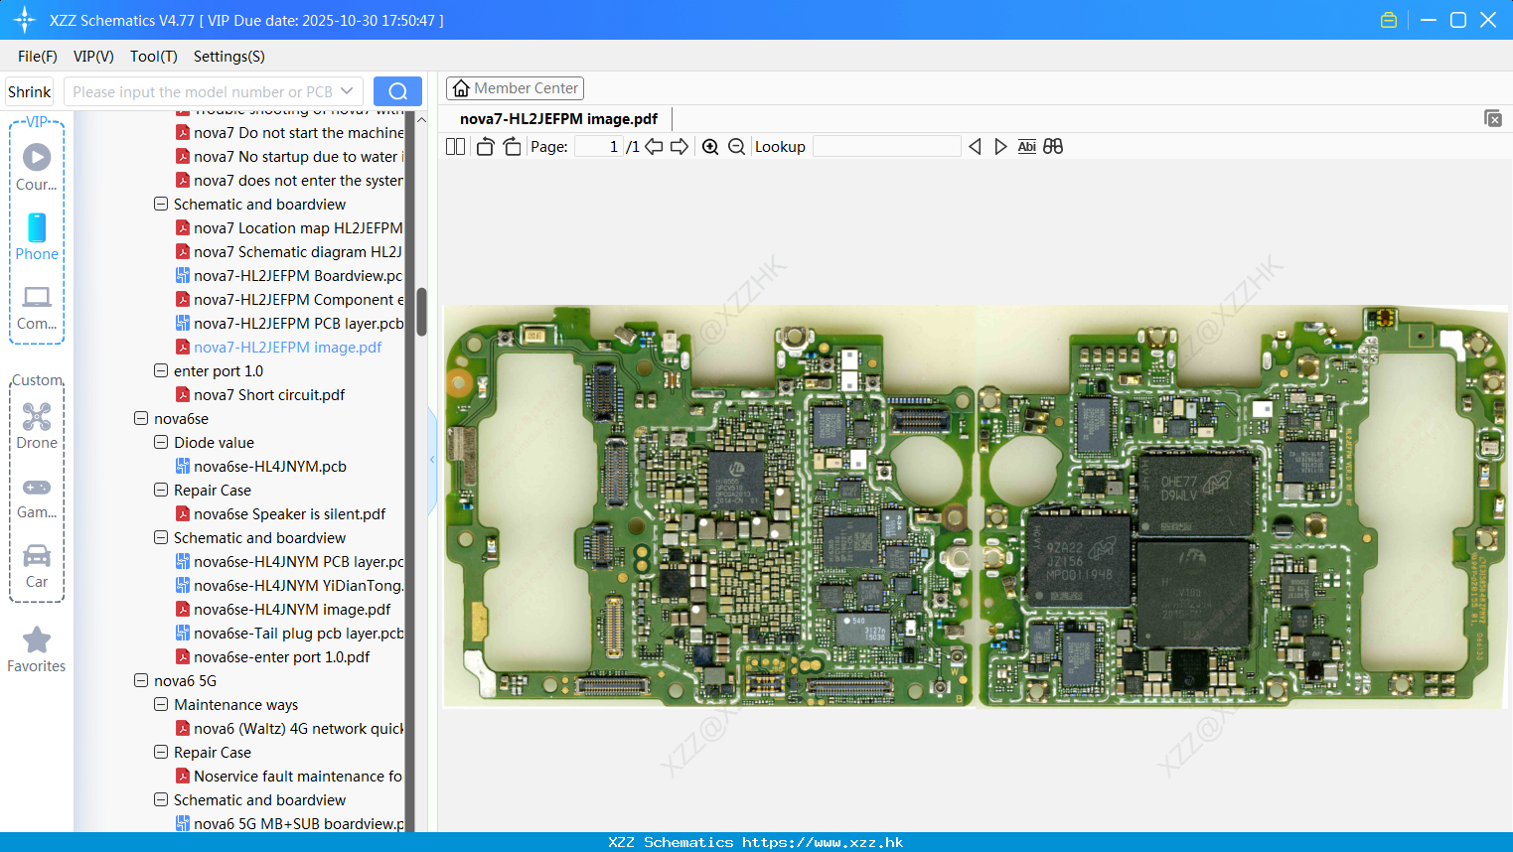Collapse nova6se Repair Case folder
The height and width of the screenshot is (852, 1513).
point(161,490)
